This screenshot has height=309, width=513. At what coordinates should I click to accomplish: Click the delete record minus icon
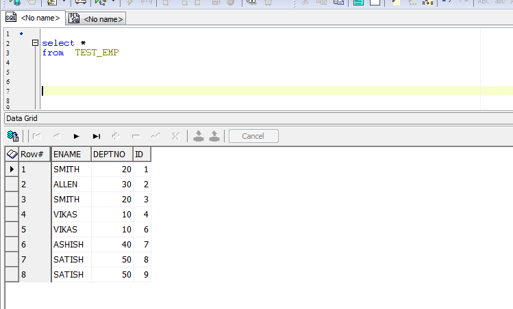136,136
